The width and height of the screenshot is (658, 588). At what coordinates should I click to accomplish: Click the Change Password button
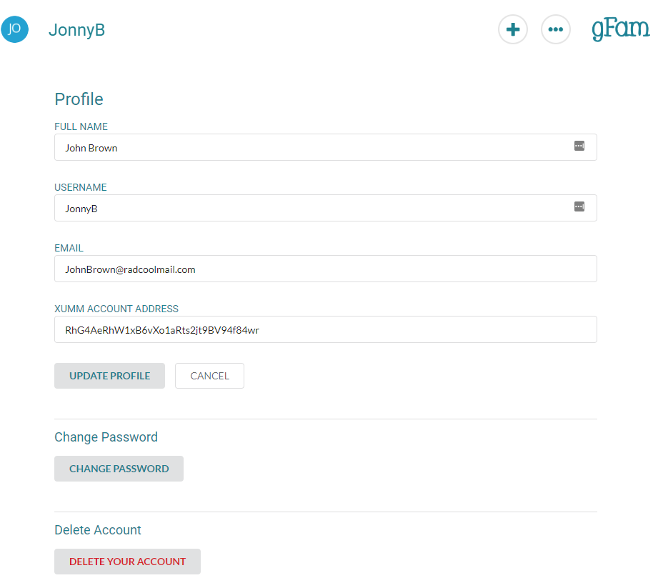tap(119, 469)
